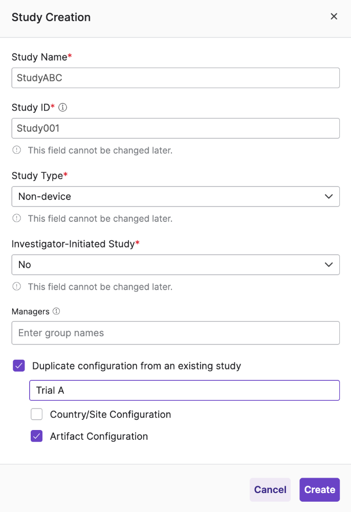Open the Trial A existing study selector
This screenshot has height=512, width=351.
point(185,390)
